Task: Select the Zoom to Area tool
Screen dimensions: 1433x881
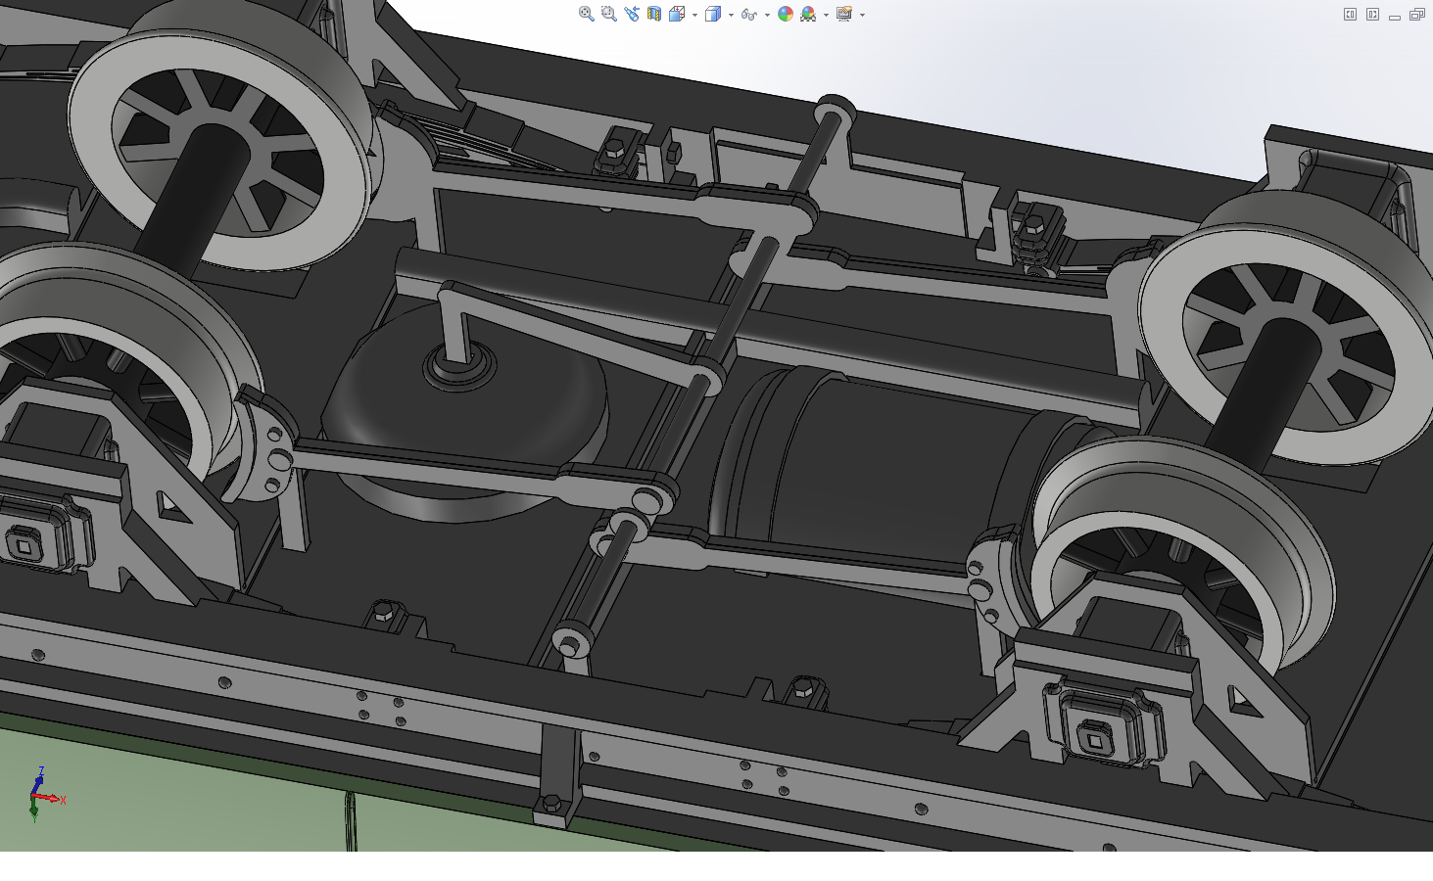Action: (608, 14)
